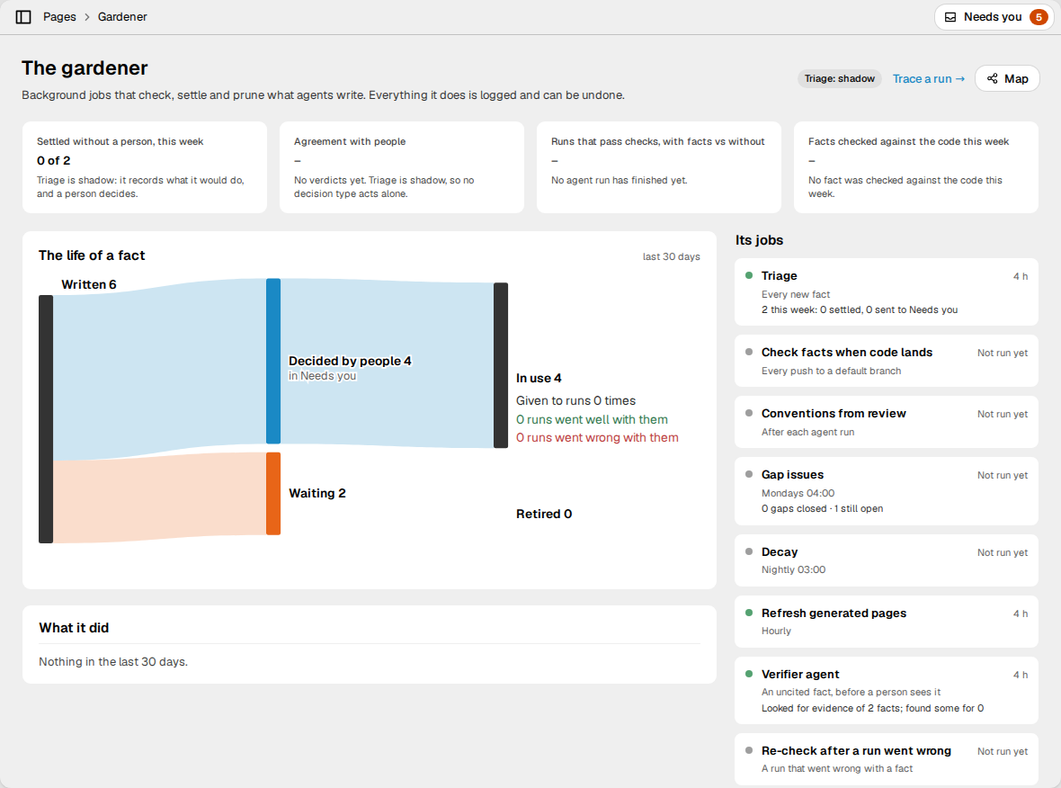Click the "In use 4" label
This screenshot has height=788, width=1061.
tap(539, 378)
